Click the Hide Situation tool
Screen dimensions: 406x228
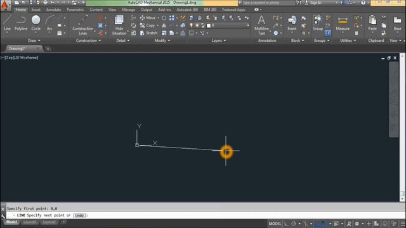point(119,25)
